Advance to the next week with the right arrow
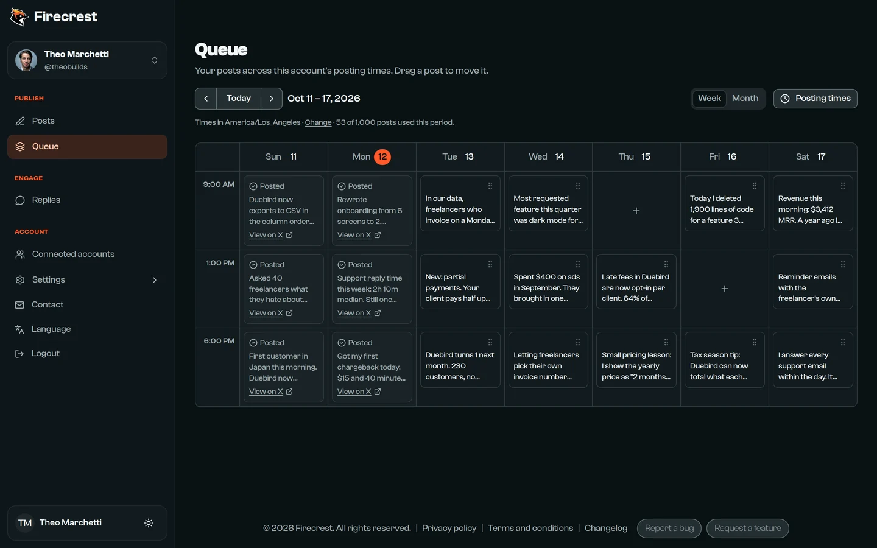 tap(272, 99)
